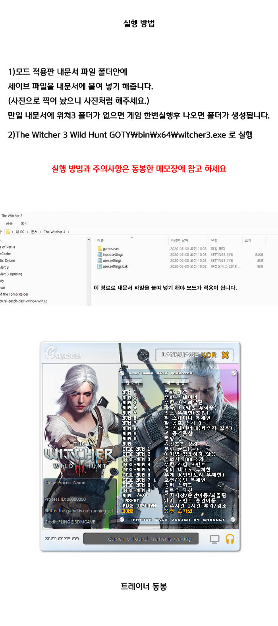Click 문서 in the address path

click(x=34, y=232)
